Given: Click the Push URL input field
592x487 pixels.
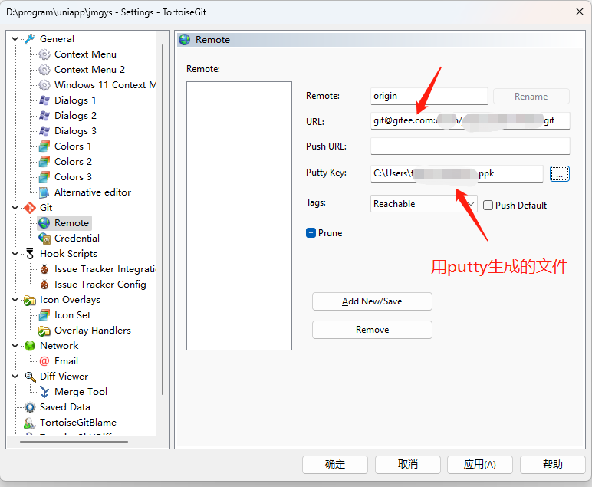Looking at the screenshot, I should click(x=470, y=146).
